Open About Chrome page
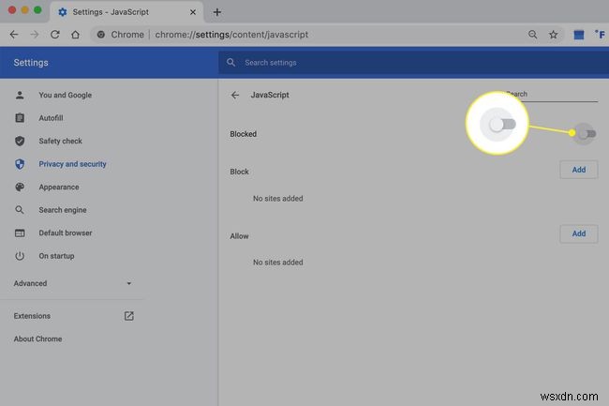Viewport: 609px width, 406px height. pyautogui.click(x=37, y=338)
